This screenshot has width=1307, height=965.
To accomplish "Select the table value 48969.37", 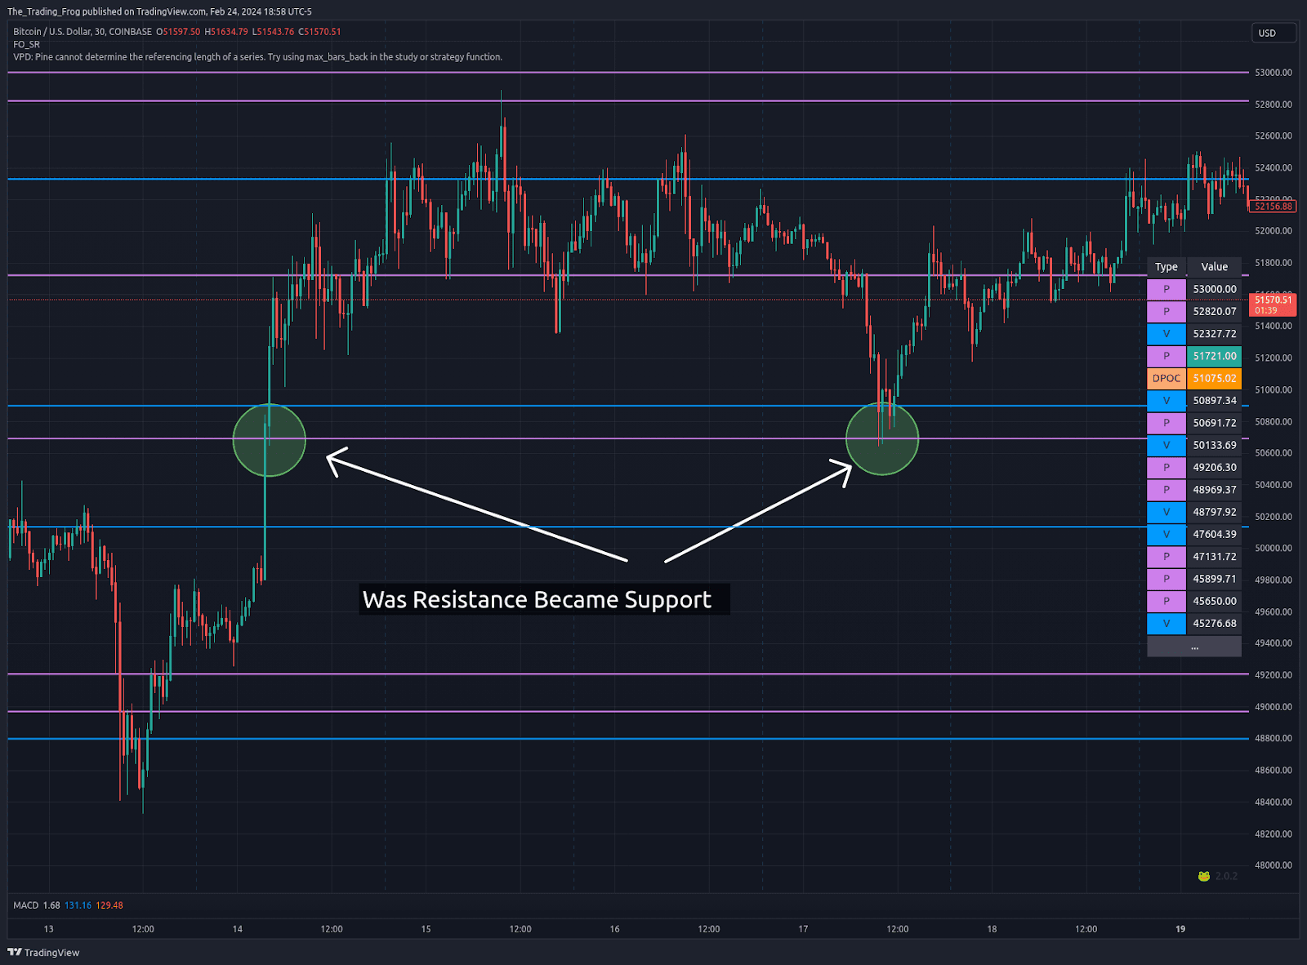I will click(x=1214, y=490).
